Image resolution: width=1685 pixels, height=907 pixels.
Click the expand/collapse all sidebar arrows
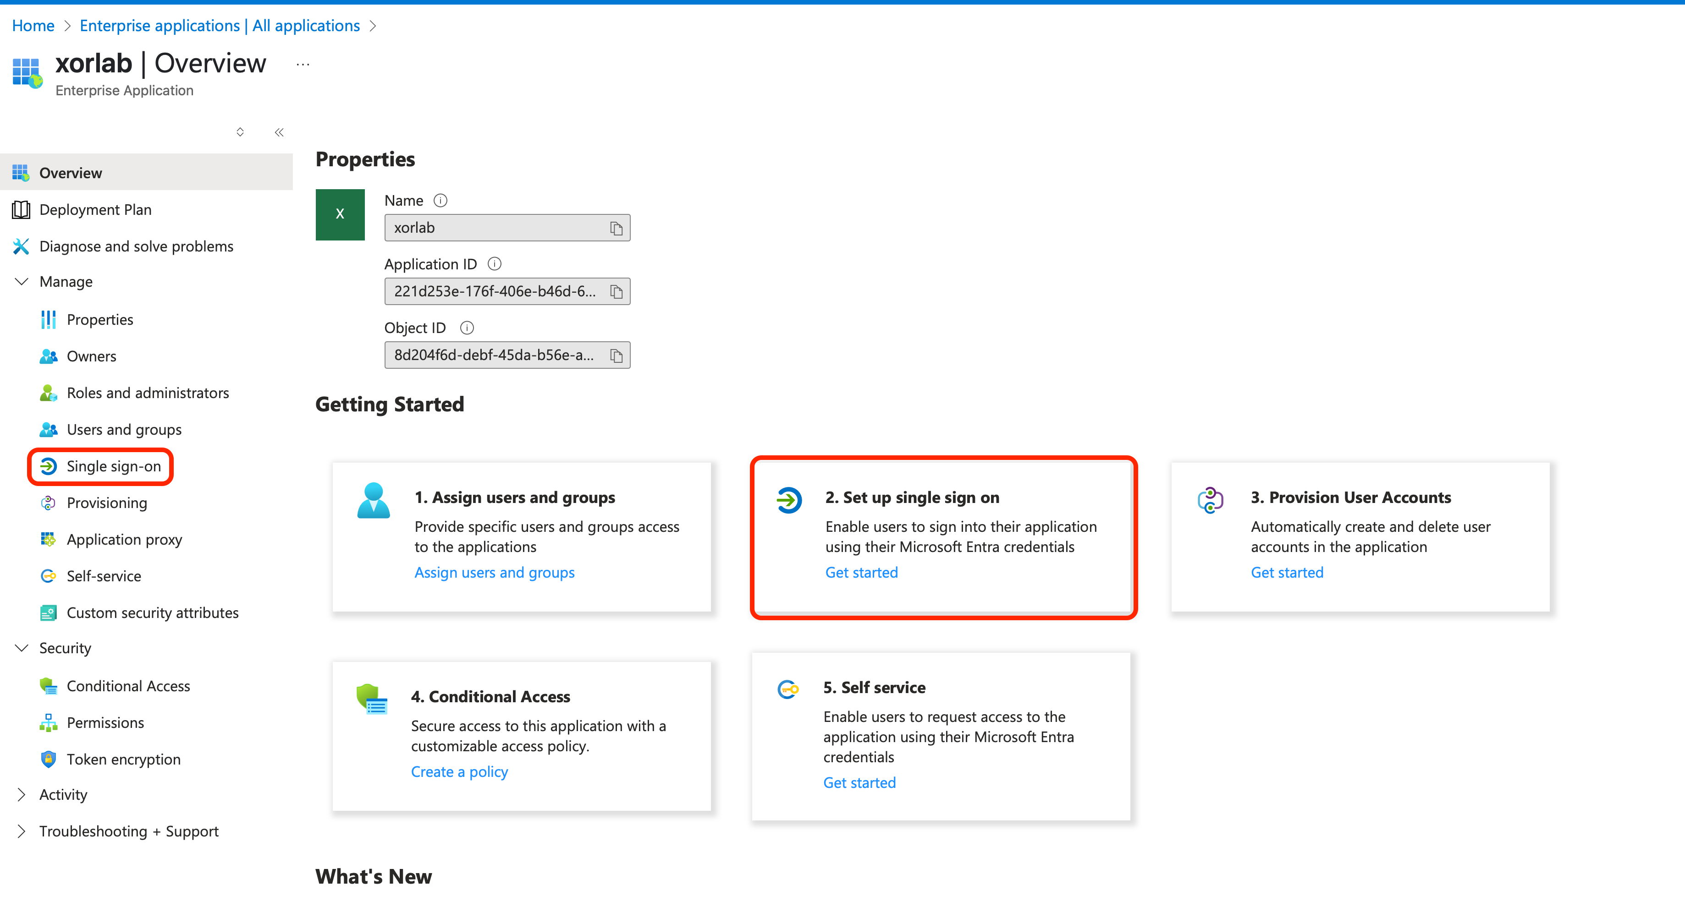point(240,132)
